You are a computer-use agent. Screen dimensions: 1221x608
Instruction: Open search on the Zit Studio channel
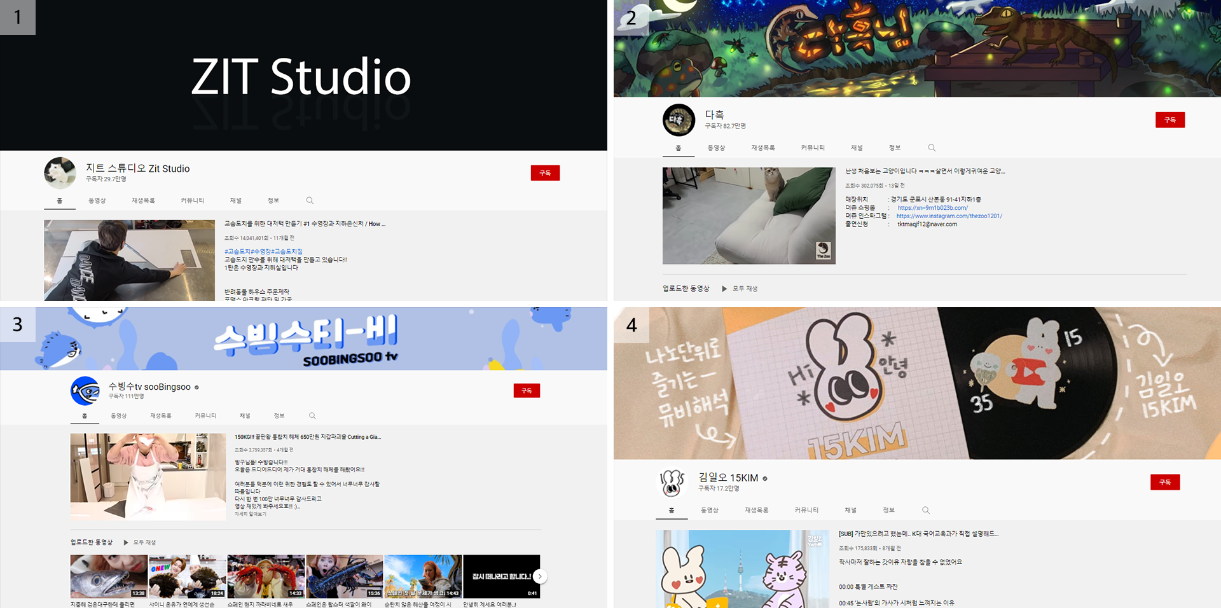[x=310, y=200]
